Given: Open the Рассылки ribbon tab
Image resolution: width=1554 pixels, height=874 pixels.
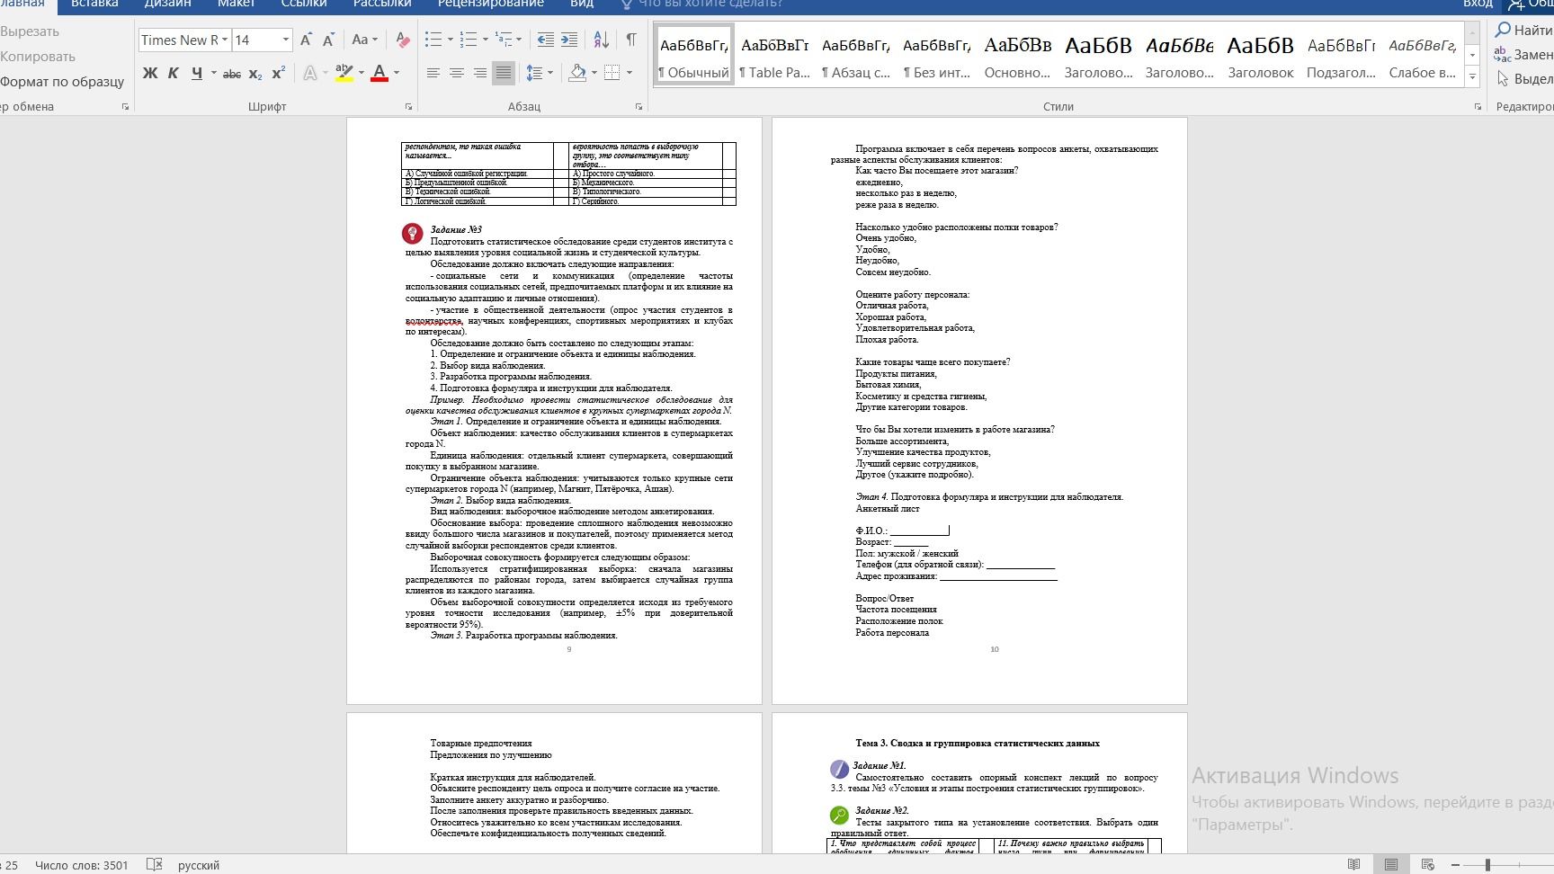Looking at the screenshot, I should tap(382, 4).
